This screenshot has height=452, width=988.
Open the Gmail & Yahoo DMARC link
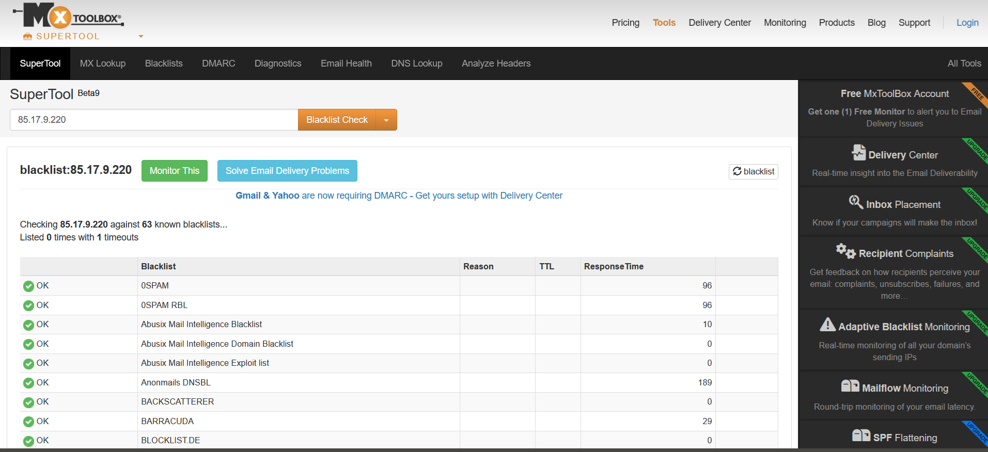pyautogui.click(x=399, y=196)
